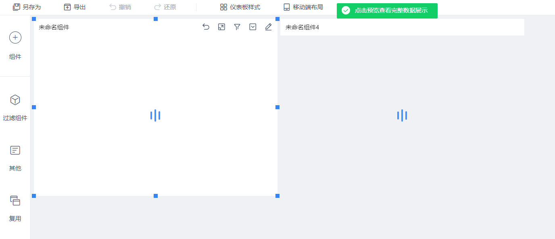Click the bottom-right blue resize handle

277,196
